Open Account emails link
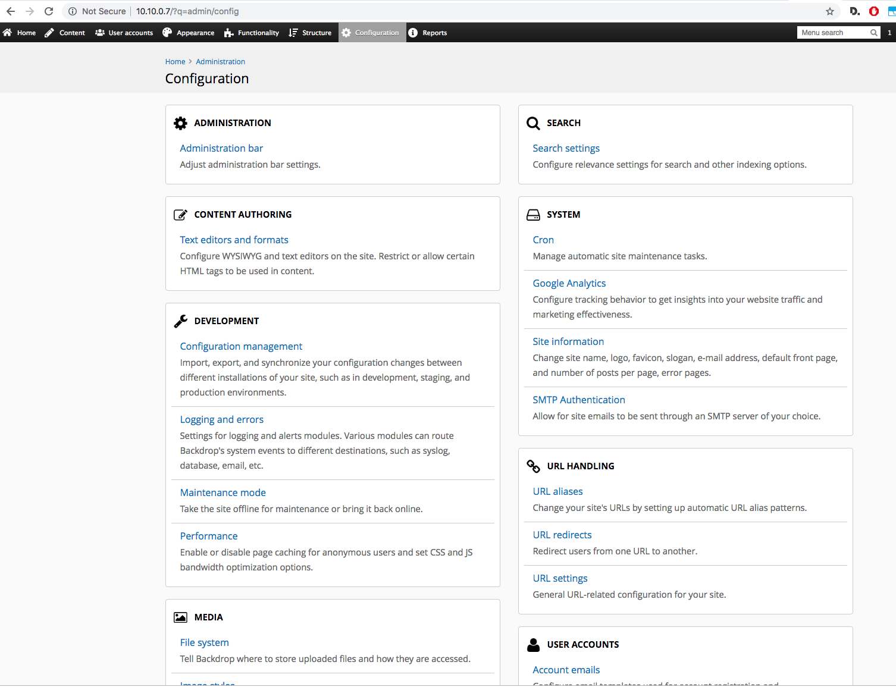896x687 pixels. (566, 670)
